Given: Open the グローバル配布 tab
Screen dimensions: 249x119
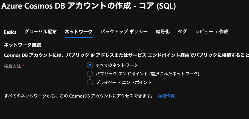Looking at the screenshot, I should [x=40, y=32].
